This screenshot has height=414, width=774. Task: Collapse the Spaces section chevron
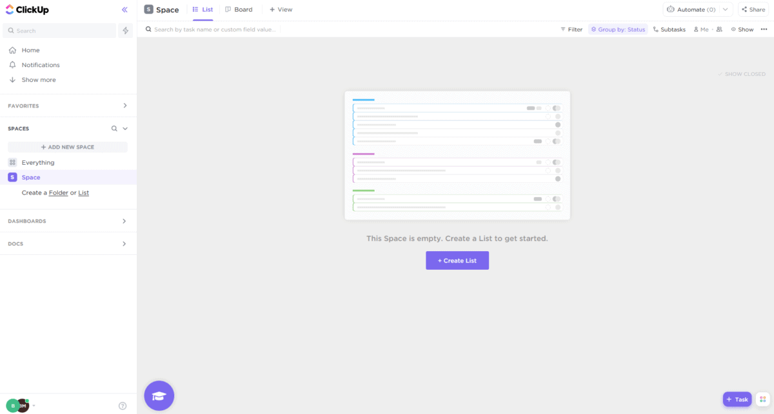point(125,128)
